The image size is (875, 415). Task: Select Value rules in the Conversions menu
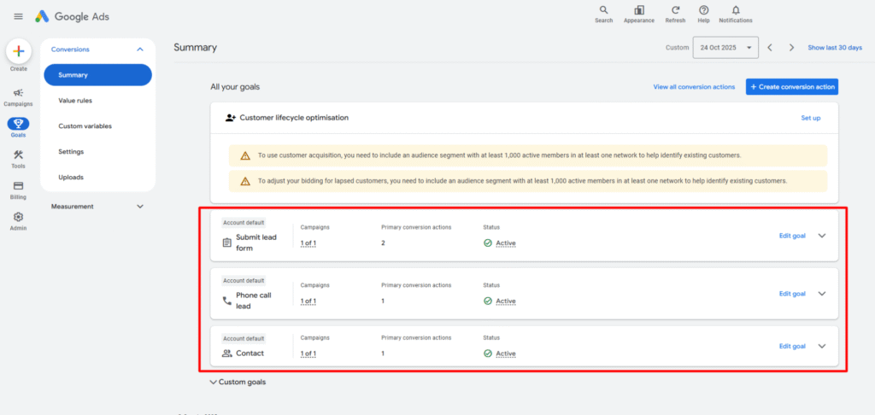75,101
